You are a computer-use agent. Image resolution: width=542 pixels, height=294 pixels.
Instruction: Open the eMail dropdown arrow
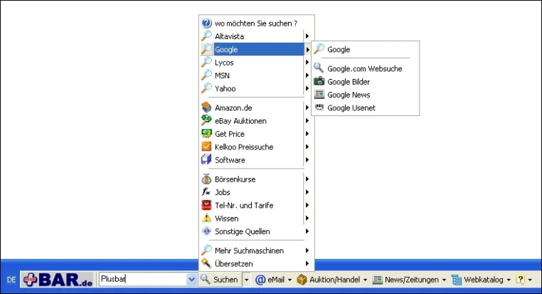point(289,280)
